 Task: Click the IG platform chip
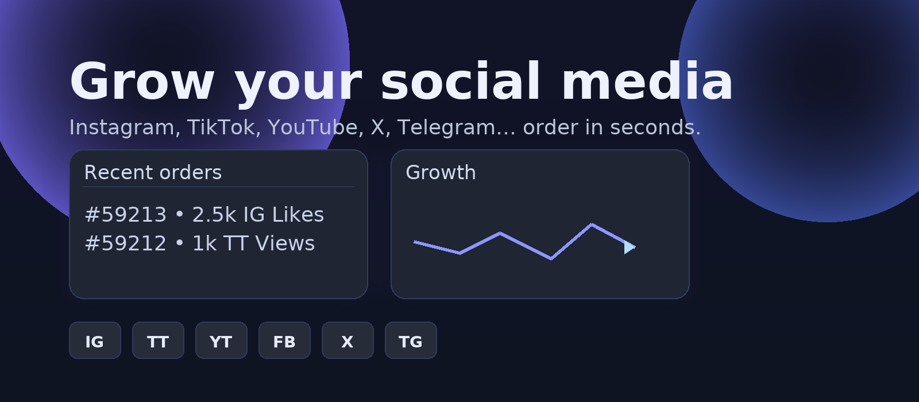pyautogui.click(x=95, y=341)
